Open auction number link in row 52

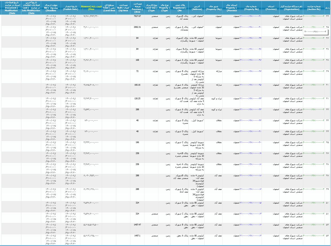[x=314, y=225]
